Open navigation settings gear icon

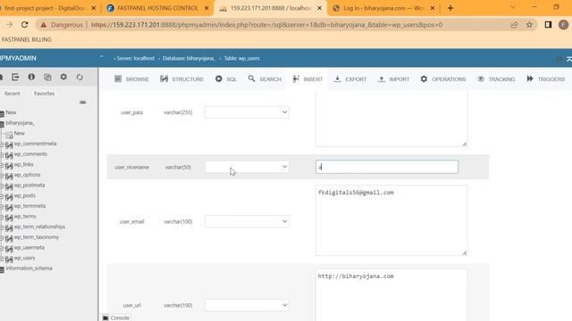(63, 78)
